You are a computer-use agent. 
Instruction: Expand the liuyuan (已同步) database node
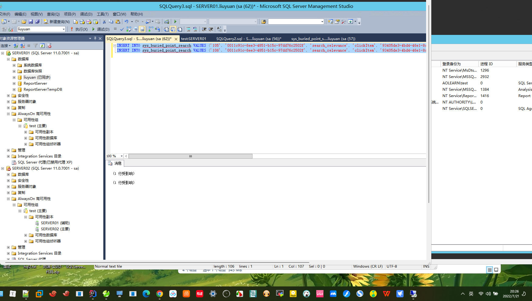(x=14, y=77)
